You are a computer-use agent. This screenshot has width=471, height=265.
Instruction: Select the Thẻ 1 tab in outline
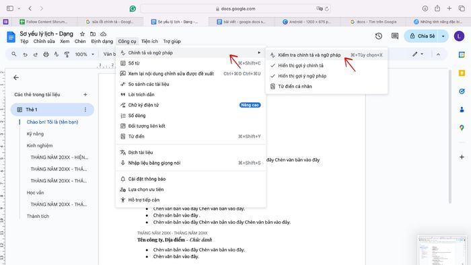coord(52,110)
